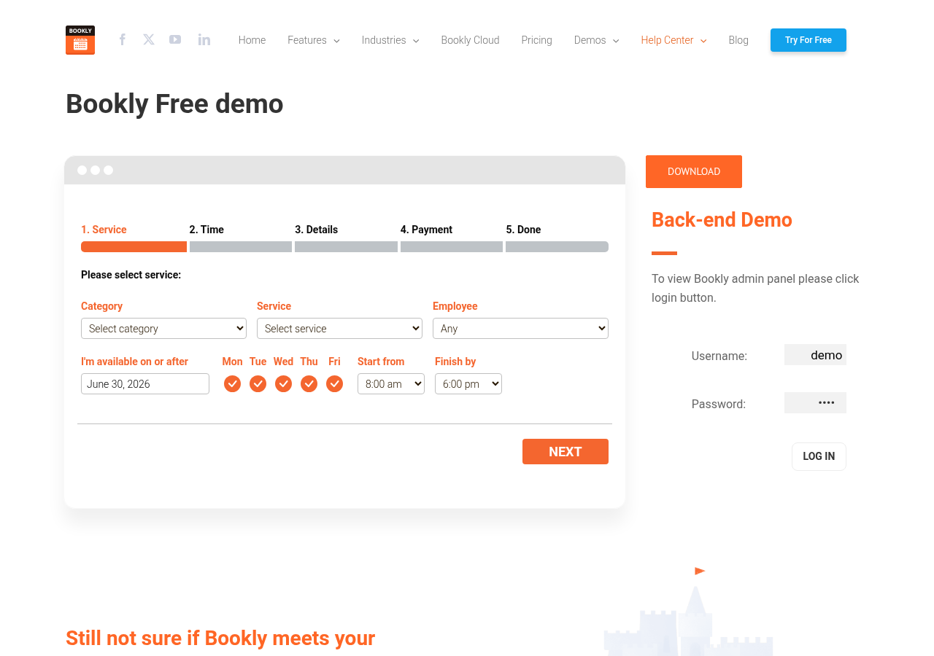The image size is (934, 656).
Task: Click the date field June 30, 2026
Action: coord(145,383)
